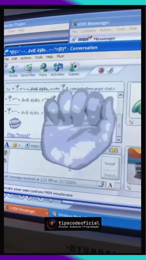Open File menu in Conversation window
This screenshot has height=260, width=146.
point(6,59)
